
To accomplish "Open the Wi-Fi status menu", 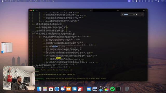I will (156, 1).
